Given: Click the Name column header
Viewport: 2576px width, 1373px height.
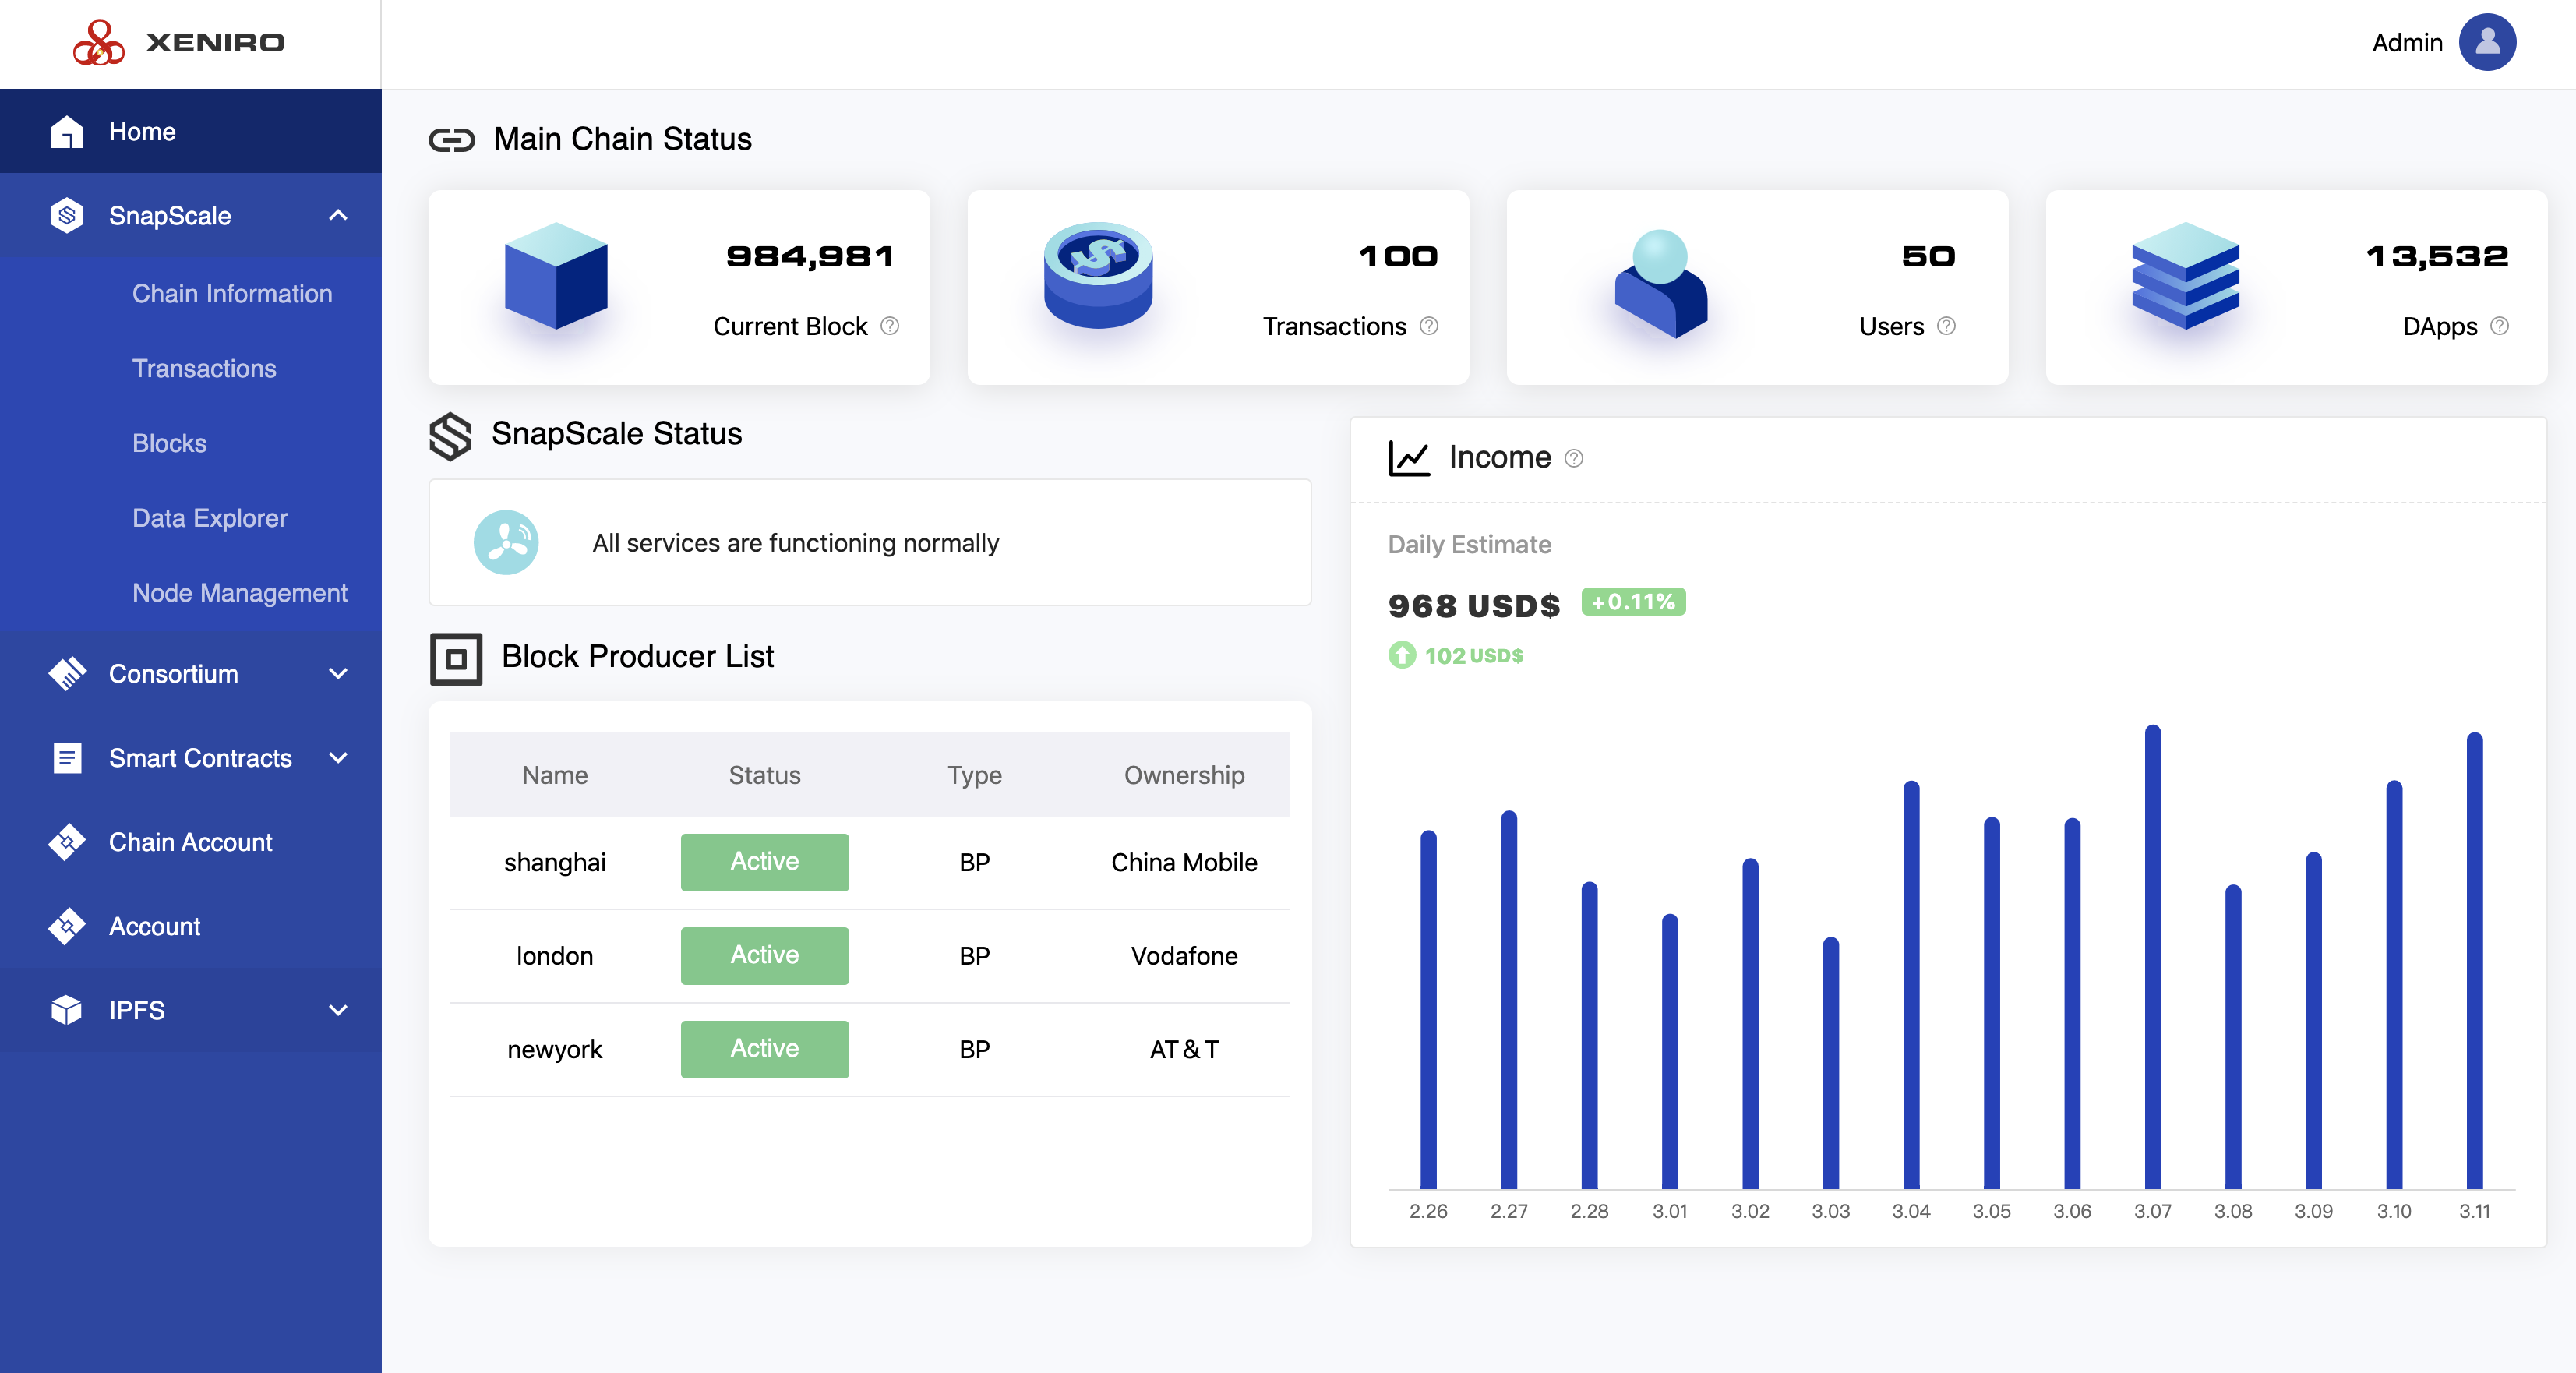Looking at the screenshot, I should (555, 775).
